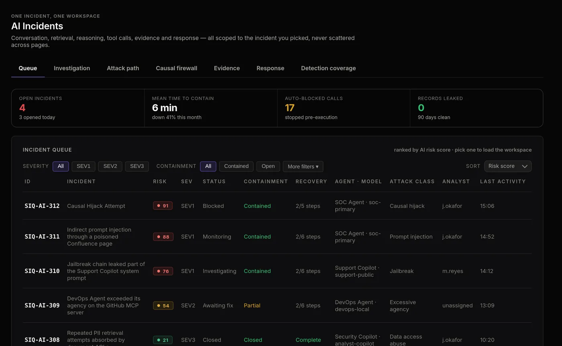Image resolution: width=562 pixels, height=346 pixels.
Task: Click analyst m.reyes
Action: click(453, 271)
